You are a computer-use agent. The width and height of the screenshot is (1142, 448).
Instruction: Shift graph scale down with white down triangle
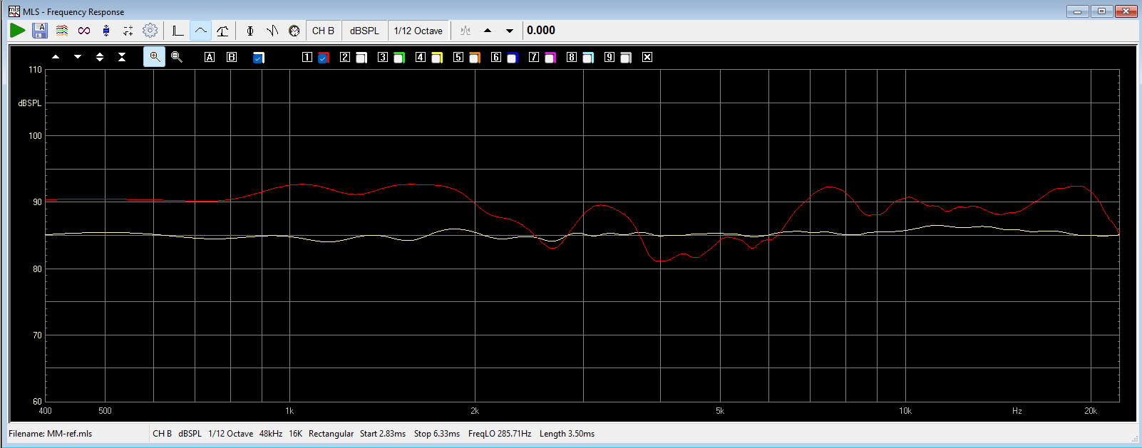pyautogui.click(x=78, y=57)
